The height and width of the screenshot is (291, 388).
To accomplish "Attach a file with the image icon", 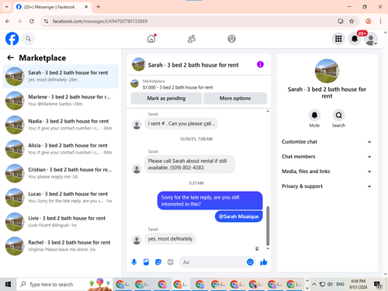I will [x=146, y=262].
